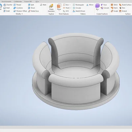
Task: Open the Environments tab
Action: pyautogui.click(x=6, y=2)
